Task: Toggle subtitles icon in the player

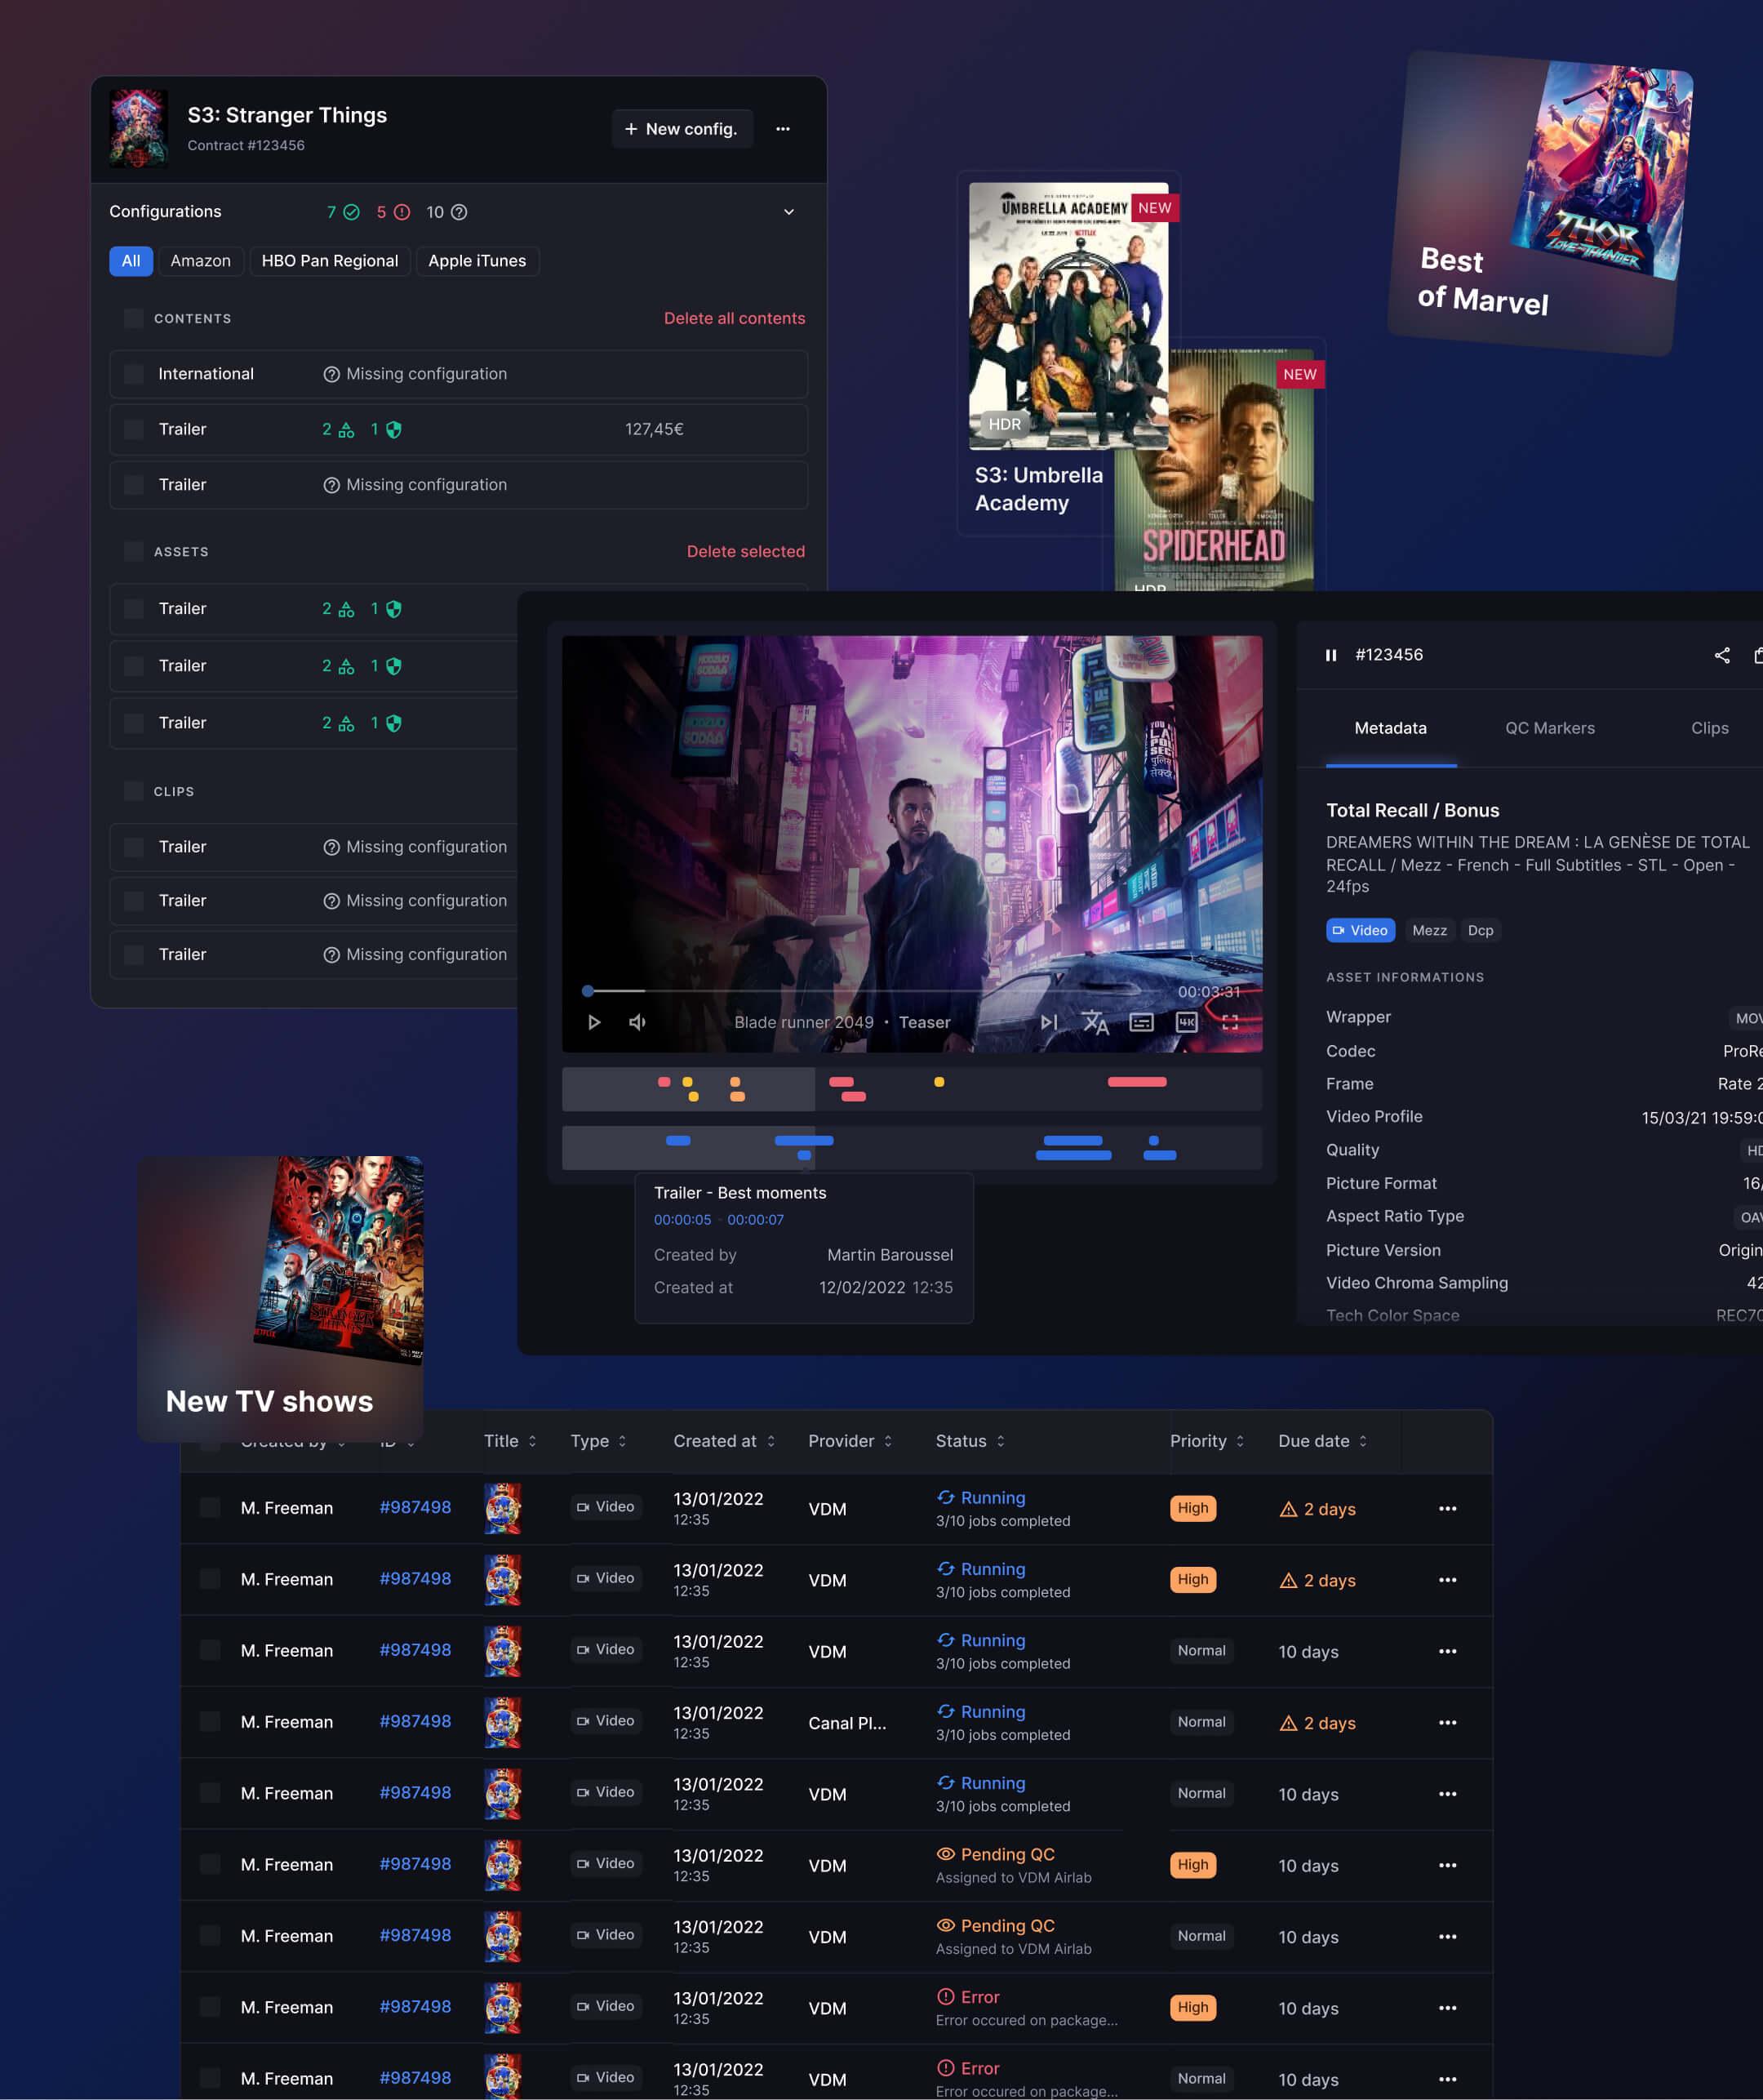Action: click(1141, 1022)
